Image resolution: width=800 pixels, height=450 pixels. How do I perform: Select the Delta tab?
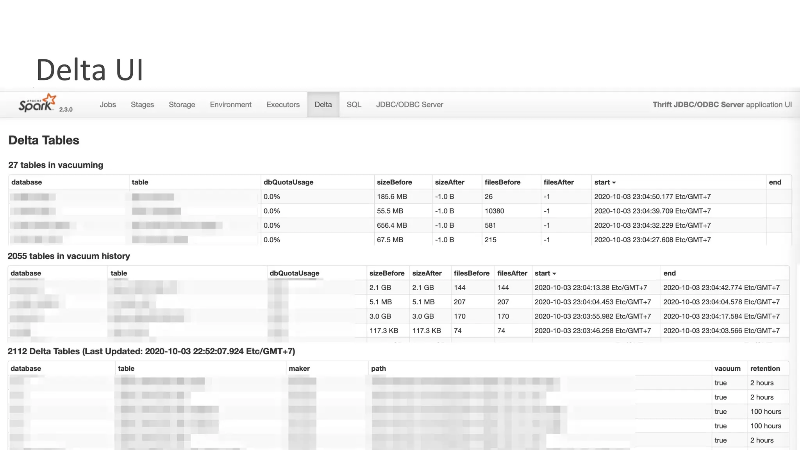[323, 105]
